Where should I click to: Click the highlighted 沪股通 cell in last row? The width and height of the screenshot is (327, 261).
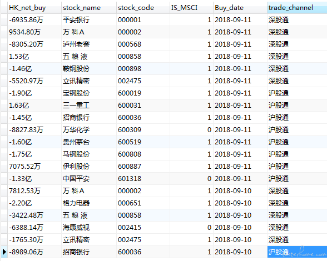pyautogui.click(x=297, y=252)
